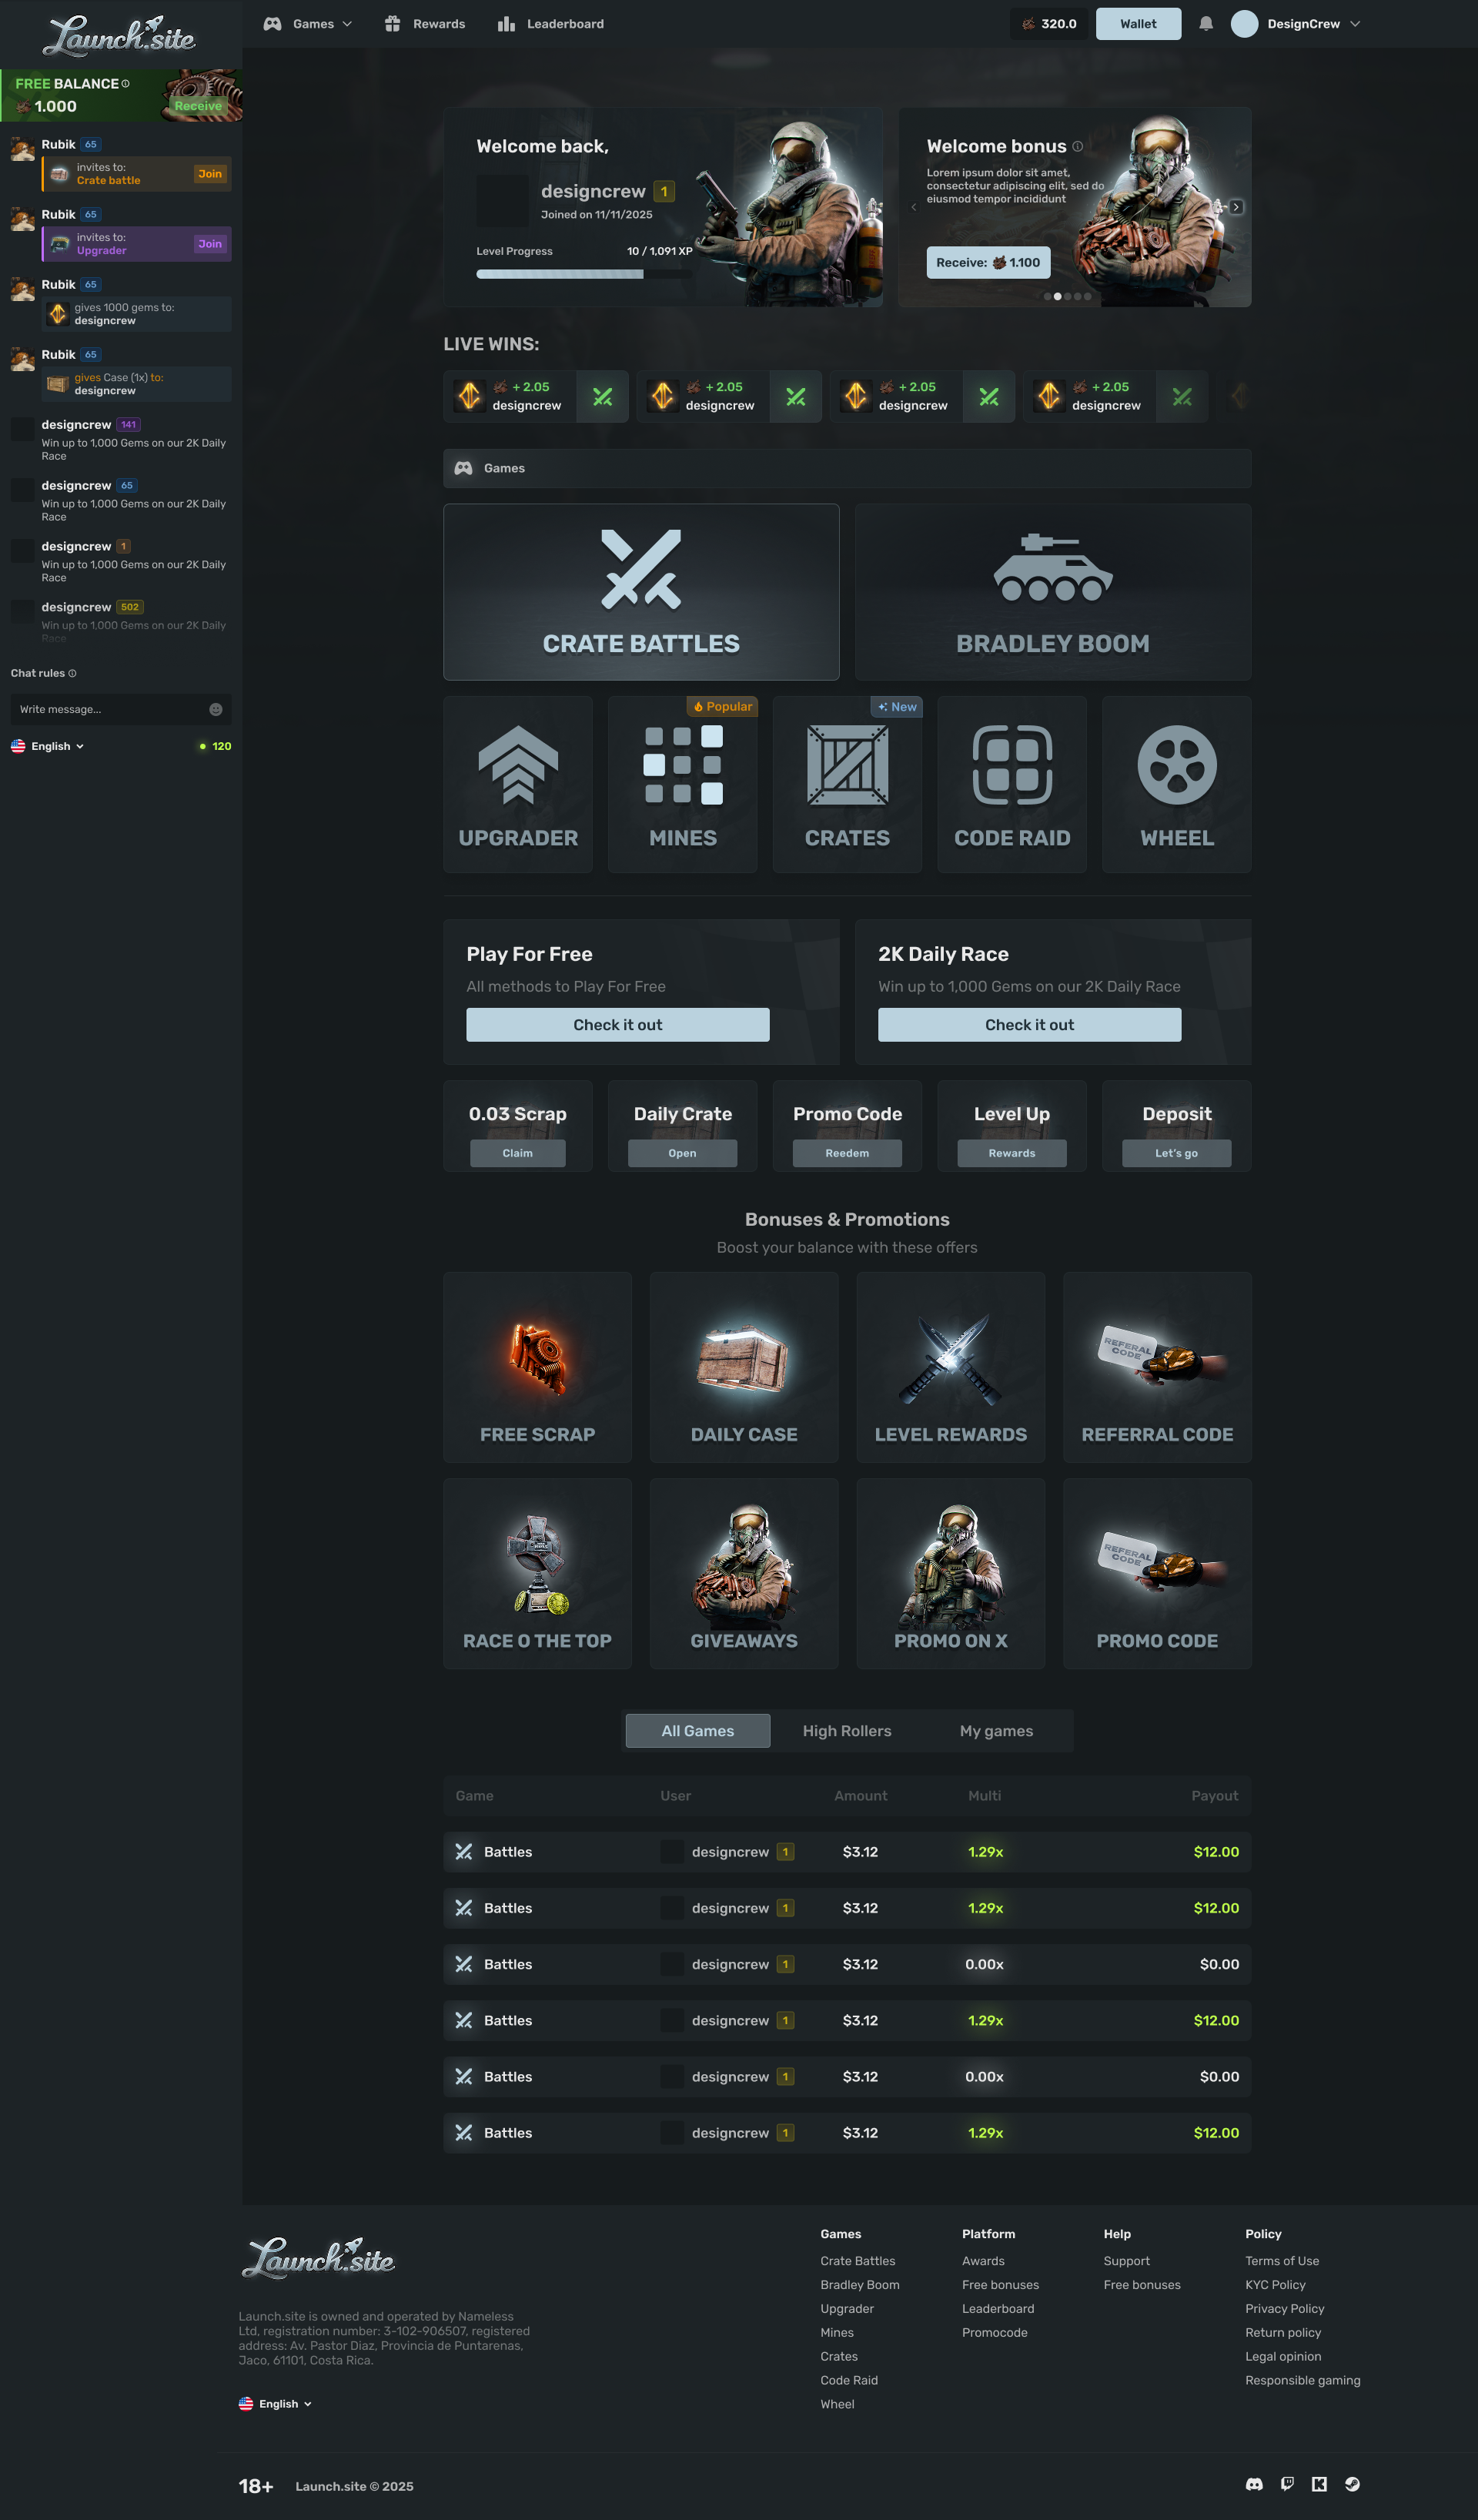
Task: Open the footer English language dropdown
Action: [275, 2405]
